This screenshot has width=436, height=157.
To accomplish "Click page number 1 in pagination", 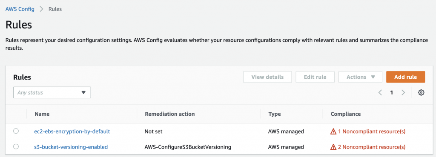I will click(392, 93).
